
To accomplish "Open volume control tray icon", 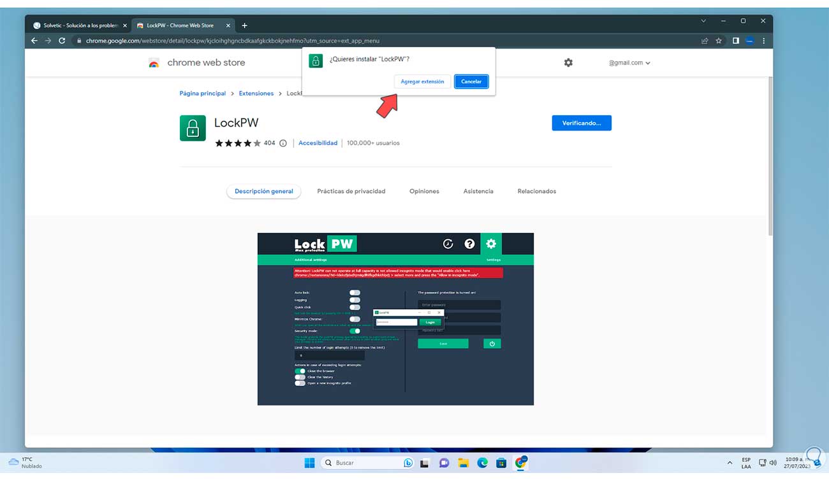I will click(773, 463).
